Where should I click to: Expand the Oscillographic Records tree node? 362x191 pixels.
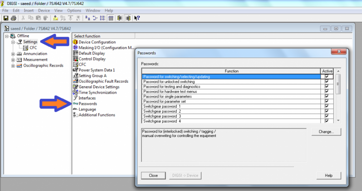(x=13, y=66)
